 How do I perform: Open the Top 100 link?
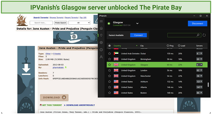[83, 18]
